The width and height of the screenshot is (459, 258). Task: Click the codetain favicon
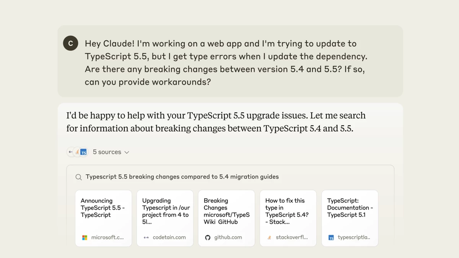tap(146, 237)
